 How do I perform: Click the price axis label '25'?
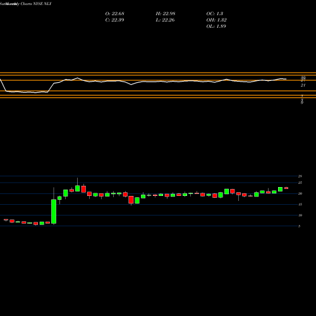pyautogui.click(x=300, y=183)
